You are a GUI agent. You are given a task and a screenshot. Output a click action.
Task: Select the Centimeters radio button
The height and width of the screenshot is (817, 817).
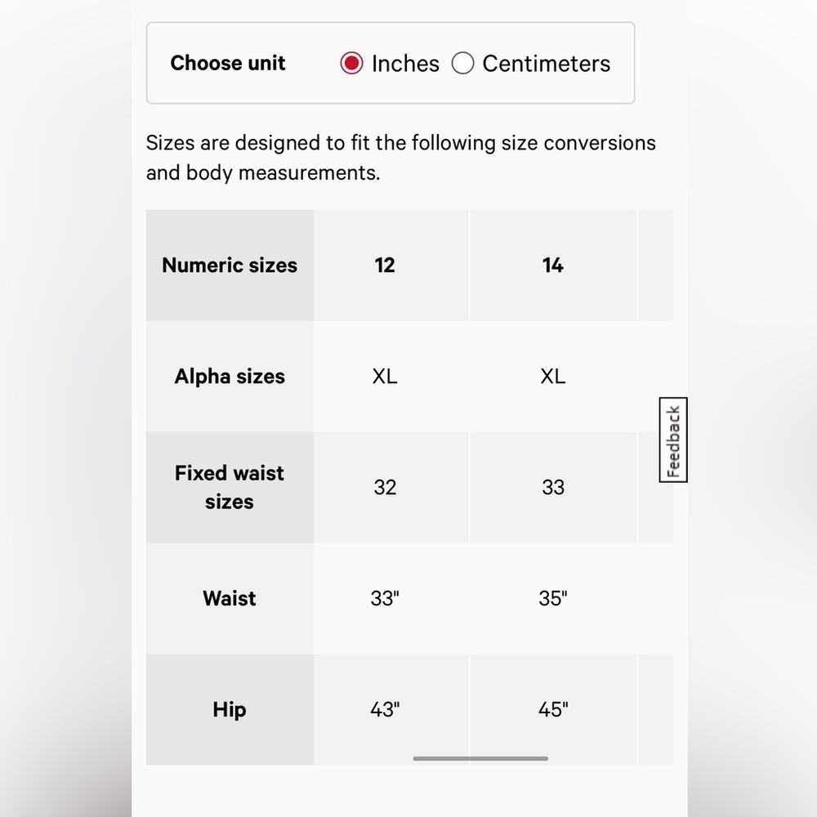pyautogui.click(x=462, y=63)
